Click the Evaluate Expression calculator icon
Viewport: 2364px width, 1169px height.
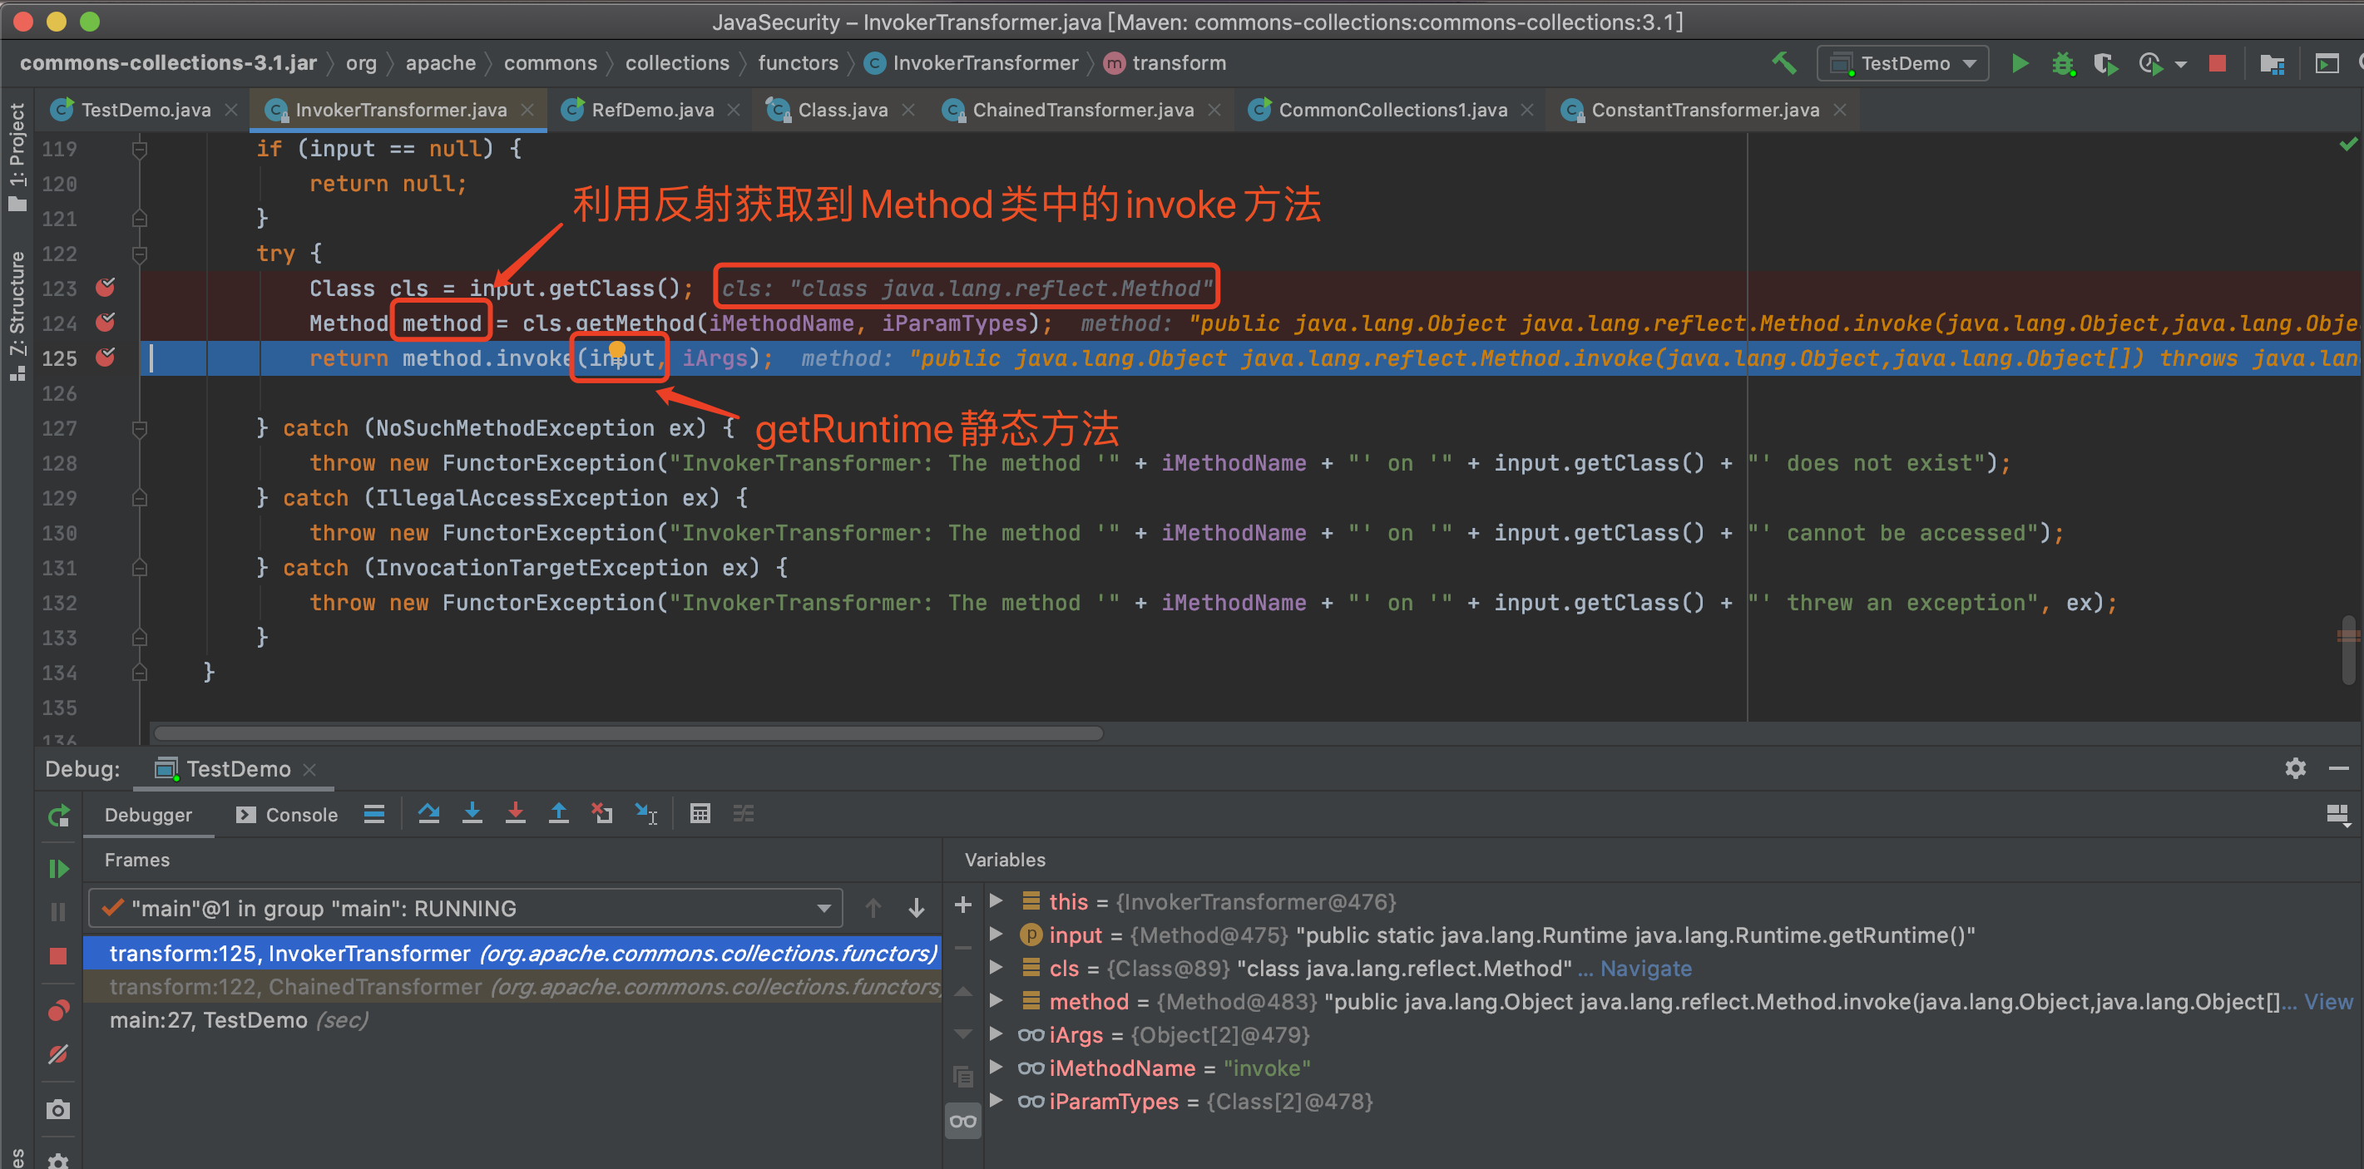point(700,814)
